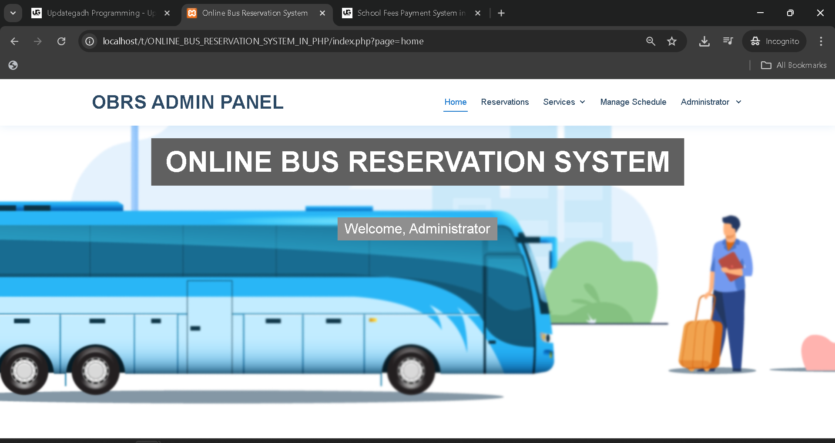The image size is (835, 443).
Task: Open the Manage Schedule page
Action: (x=633, y=102)
